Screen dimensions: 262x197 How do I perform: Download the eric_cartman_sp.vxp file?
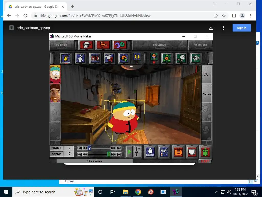click(211, 28)
